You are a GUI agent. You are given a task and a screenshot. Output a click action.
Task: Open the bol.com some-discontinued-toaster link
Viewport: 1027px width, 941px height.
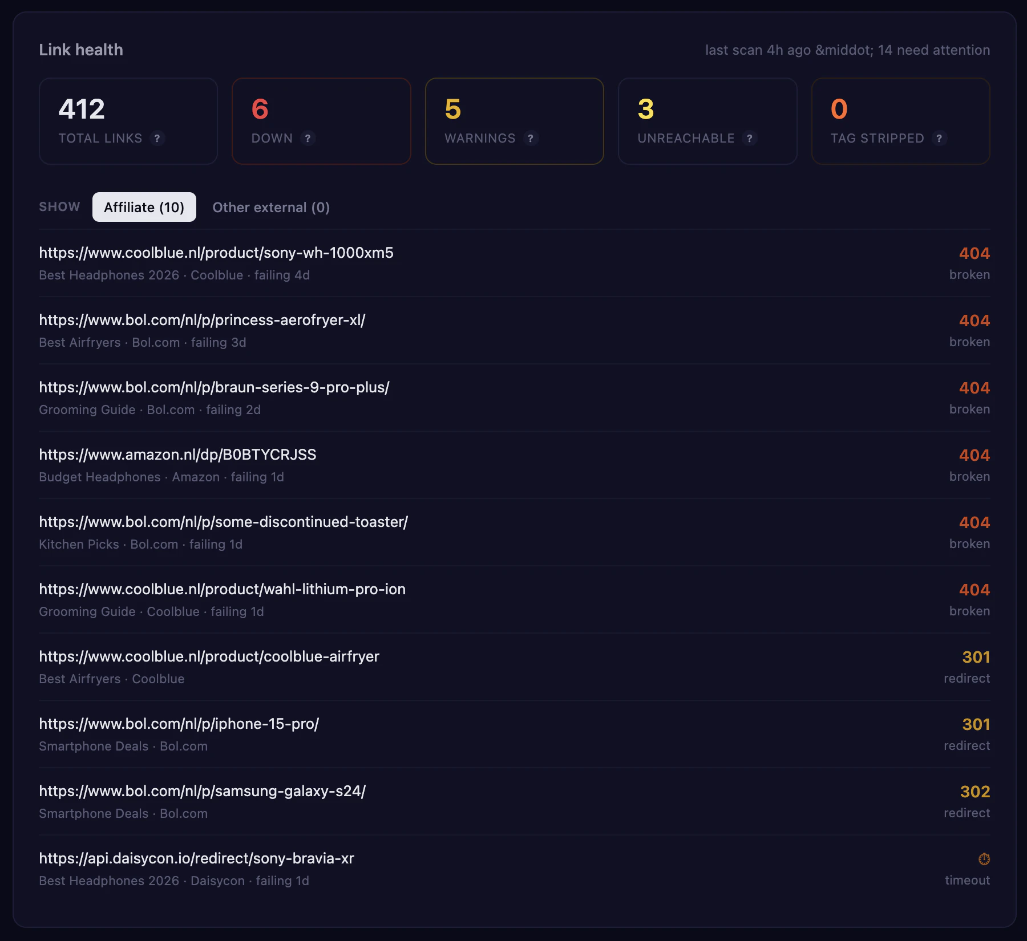224,522
